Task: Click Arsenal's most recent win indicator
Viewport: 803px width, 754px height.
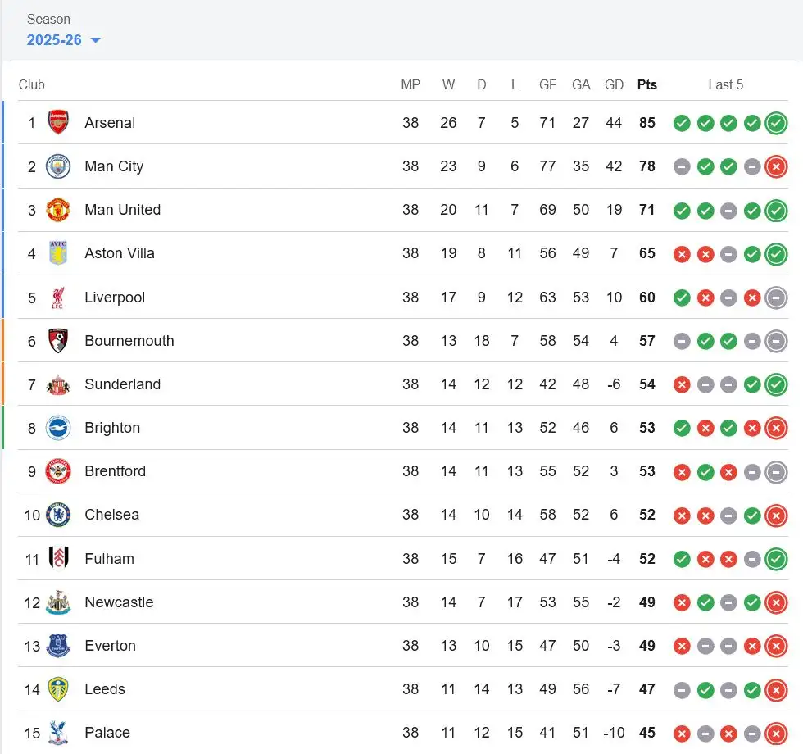Action: tap(776, 123)
